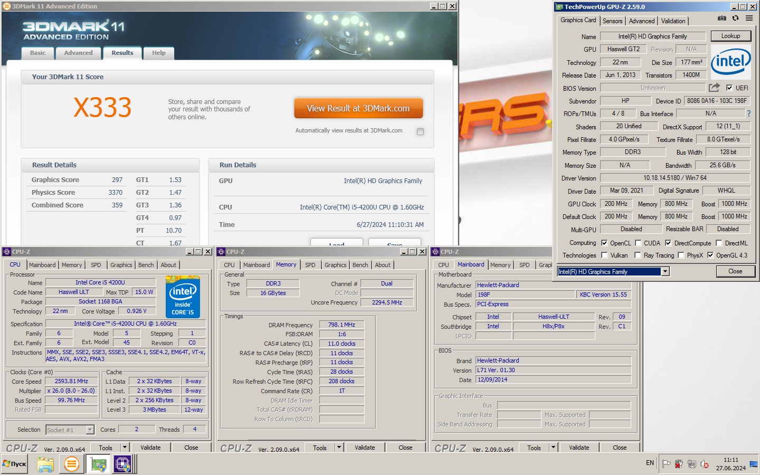Click the taskbar clock showing 11:11
Image resolution: width=760 pixels, height=475 pixels.
pyautogui.click(x=731, y=460)
